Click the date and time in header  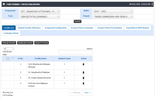point(140,4)
